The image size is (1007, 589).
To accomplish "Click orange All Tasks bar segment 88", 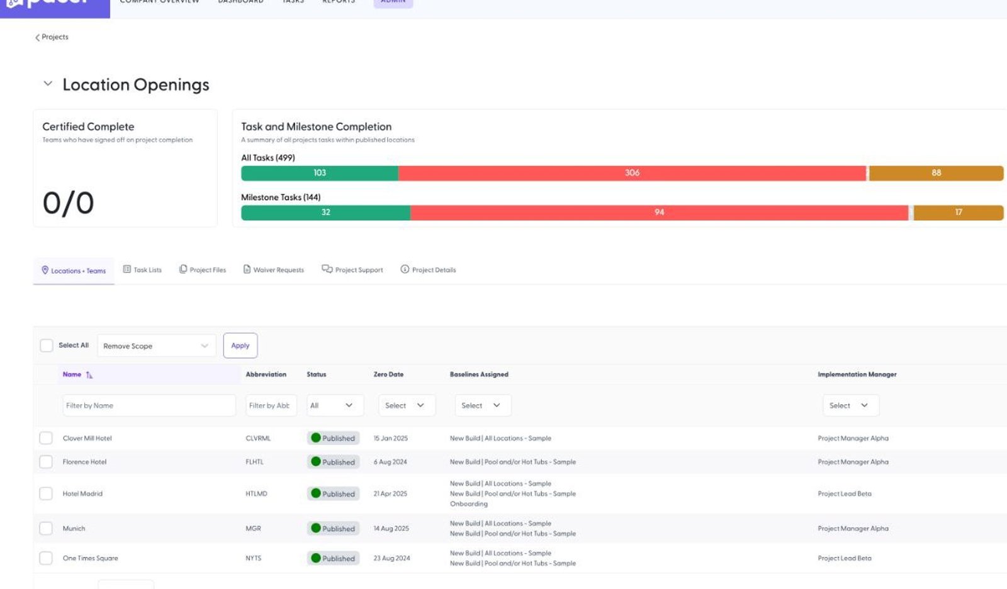I will coord(937,173).
